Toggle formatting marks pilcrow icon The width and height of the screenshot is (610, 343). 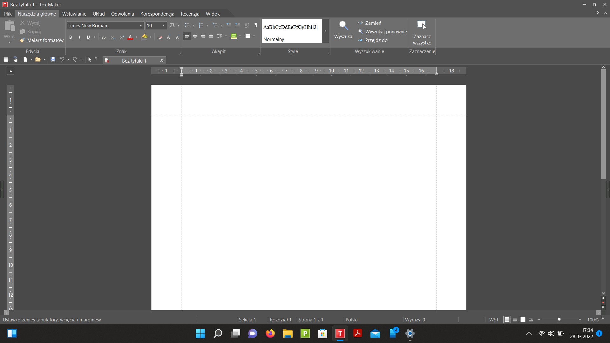(x=256, y=25)
